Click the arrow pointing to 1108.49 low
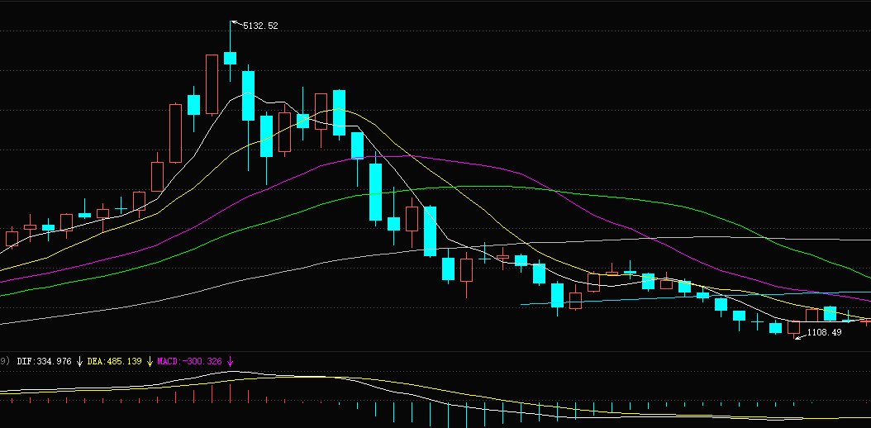Image resolution: width=871 pixels, height=428 pixels. click(800, 335)
